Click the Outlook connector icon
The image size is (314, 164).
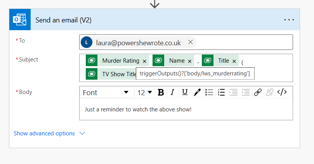tap(20, 20)
